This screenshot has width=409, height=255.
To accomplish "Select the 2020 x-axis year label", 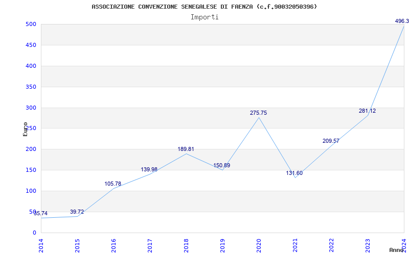I will (259, 245).
